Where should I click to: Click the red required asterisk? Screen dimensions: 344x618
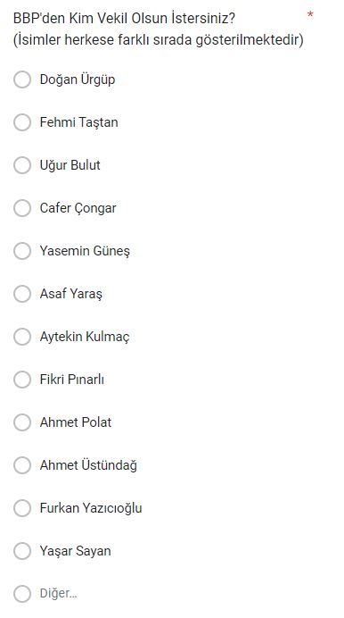310,15
